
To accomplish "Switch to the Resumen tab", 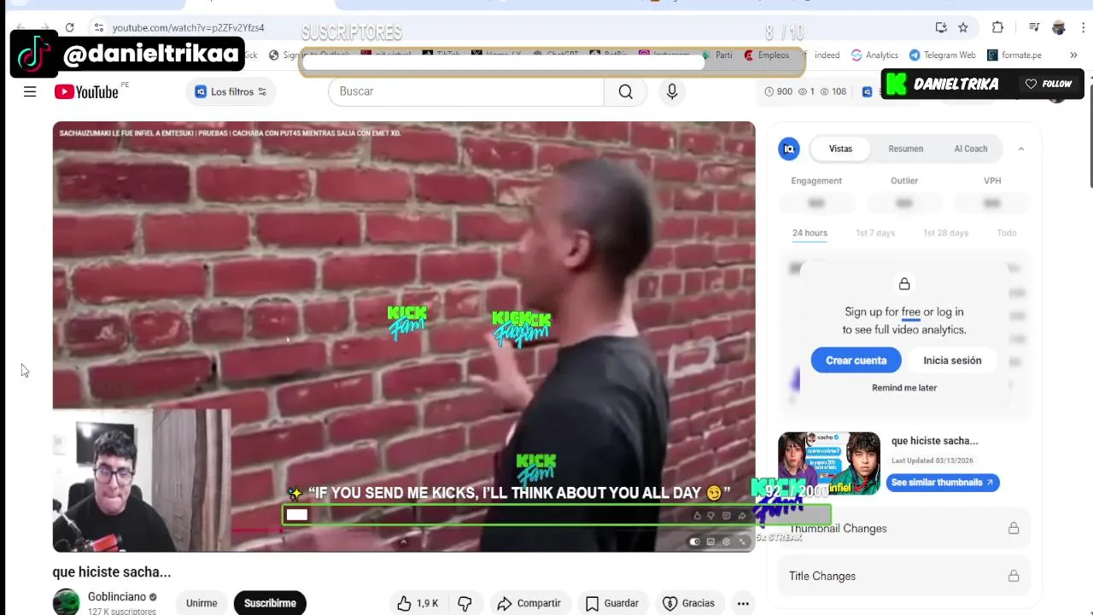I will coord(905,149).
